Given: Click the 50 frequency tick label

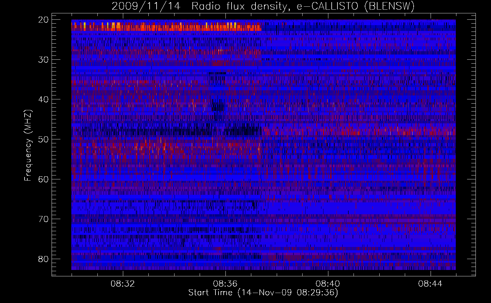Looking at the screenshot, I should (x=43, y=140).
